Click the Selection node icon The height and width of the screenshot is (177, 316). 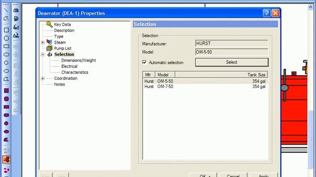pyautogui.click(x=49, y=55)
